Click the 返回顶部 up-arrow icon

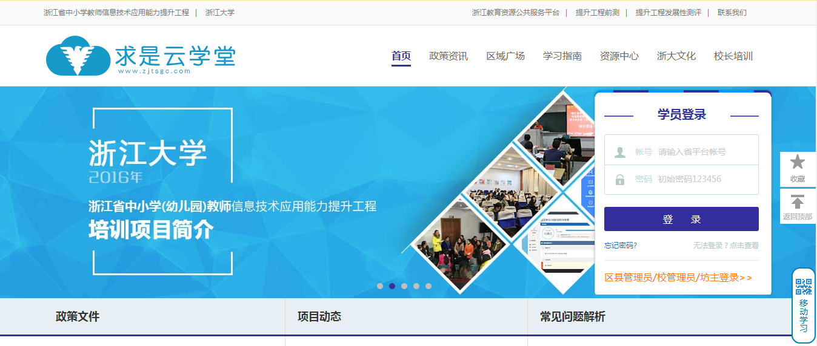click(798, 201)
